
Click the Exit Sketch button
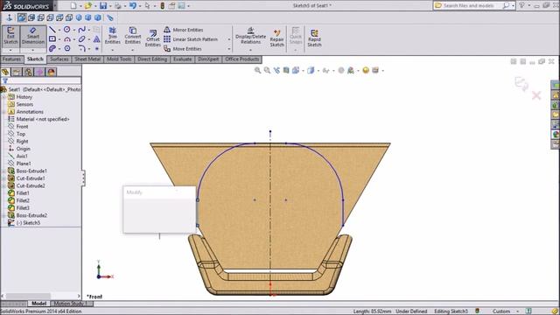point(10,36)
